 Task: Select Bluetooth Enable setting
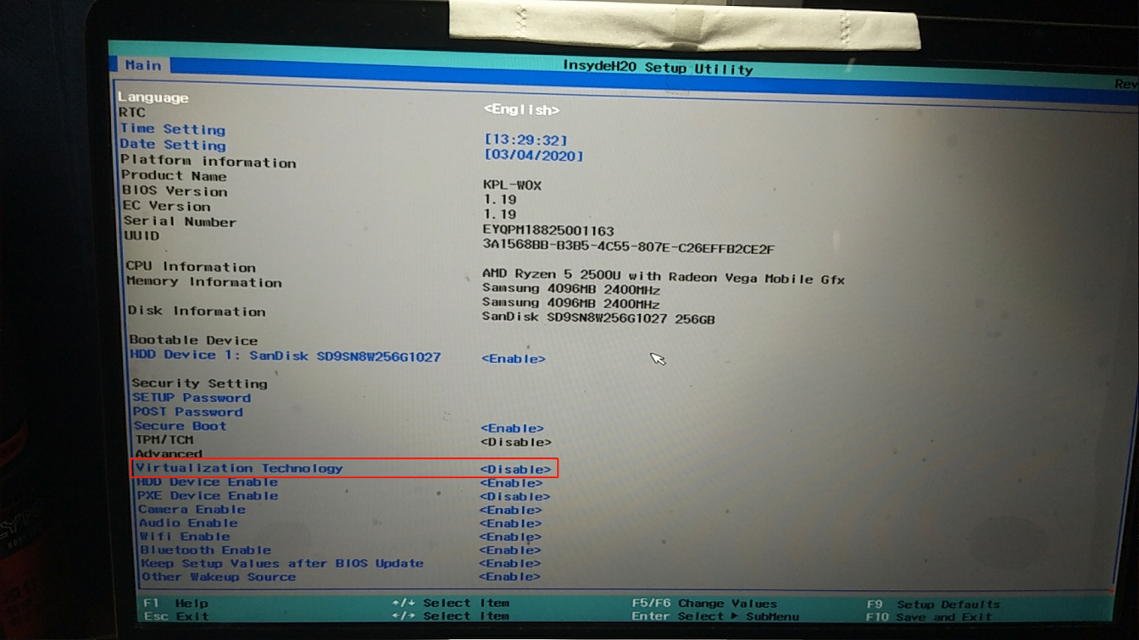[206, 550]
